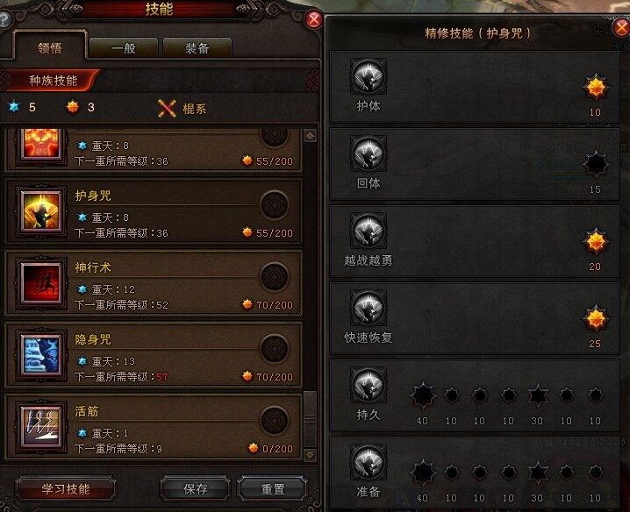Toggle the lit star costing 10 for 护体
Screen dimensions: 630x512
596,87
